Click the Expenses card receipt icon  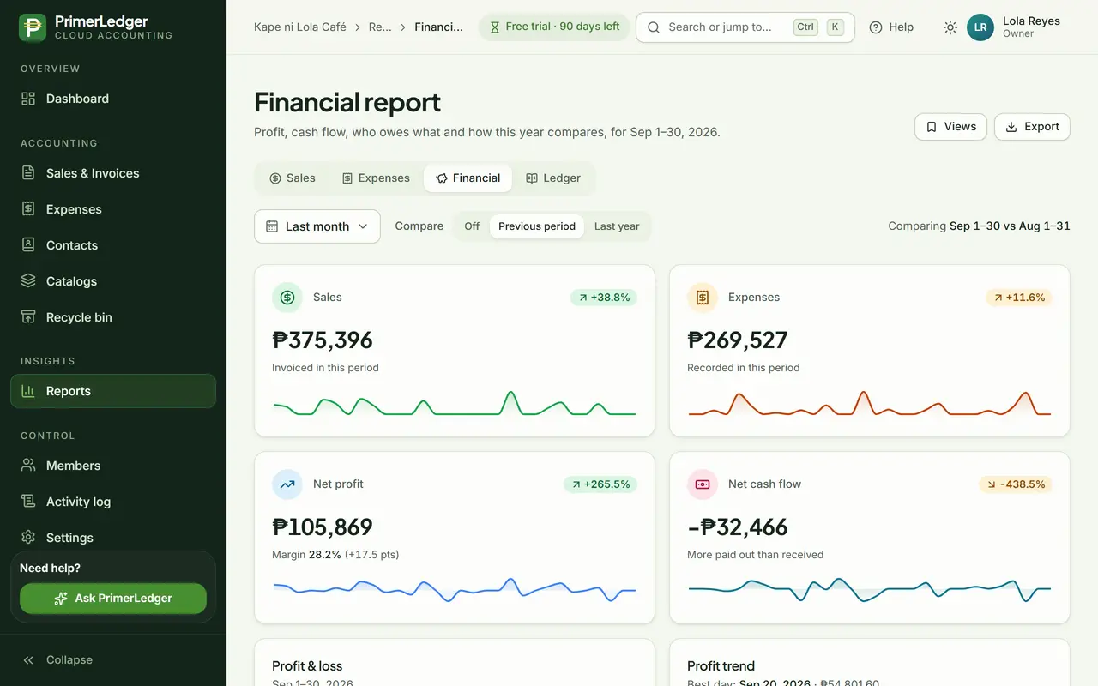pyautogui.click(x=703, y=298)
